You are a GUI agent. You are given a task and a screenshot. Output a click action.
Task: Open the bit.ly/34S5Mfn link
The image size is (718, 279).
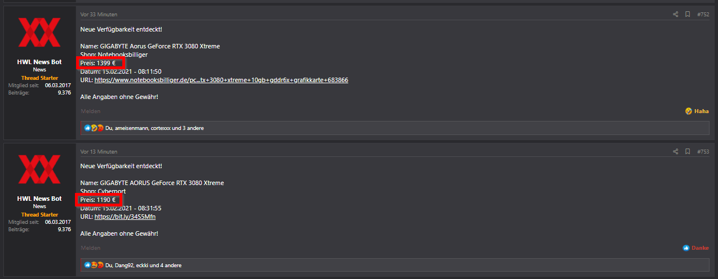125,217
